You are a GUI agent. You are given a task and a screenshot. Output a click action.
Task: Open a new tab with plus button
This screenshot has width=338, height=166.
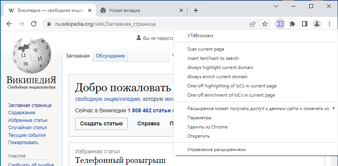[x=196, y=10]
